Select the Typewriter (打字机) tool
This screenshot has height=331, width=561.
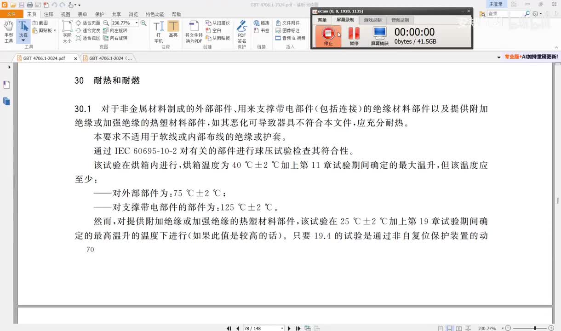[x=159, y=32]
